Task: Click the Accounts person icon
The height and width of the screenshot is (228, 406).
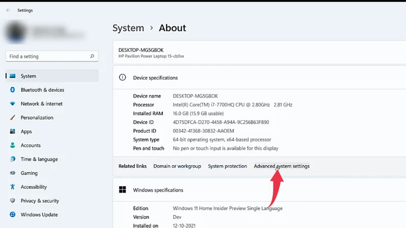Action: click(x=13, y=145)
